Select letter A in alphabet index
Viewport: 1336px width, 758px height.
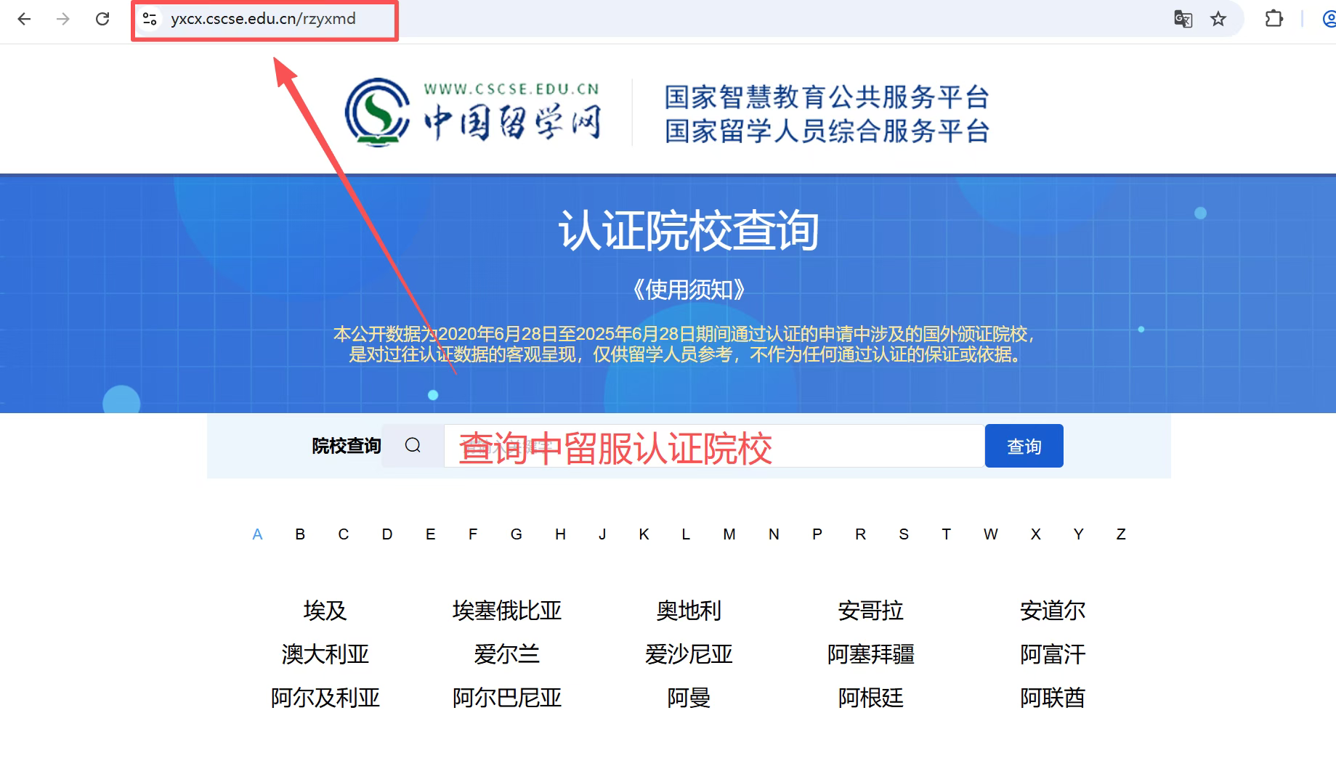coord(257,534)
